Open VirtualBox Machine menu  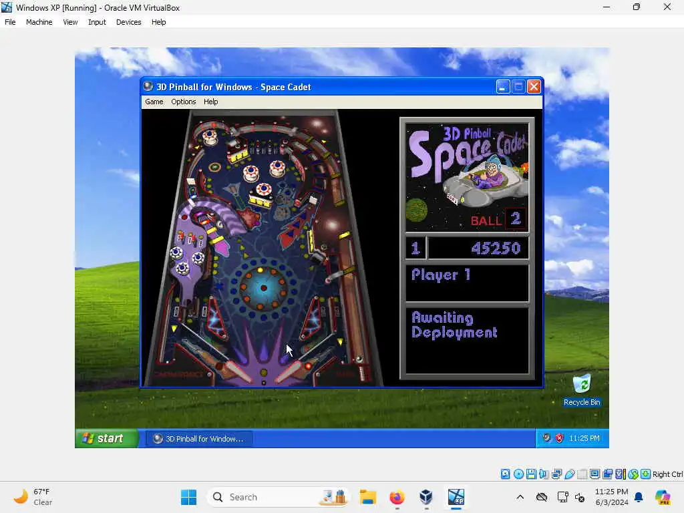click(x=39, y=22)
